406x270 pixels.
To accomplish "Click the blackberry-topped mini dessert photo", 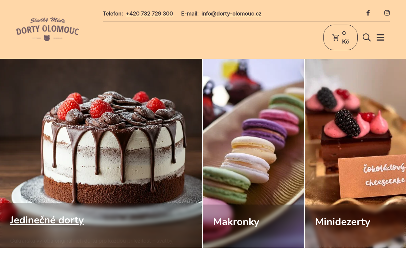I will pyautogui.click(x=355, y=132).
